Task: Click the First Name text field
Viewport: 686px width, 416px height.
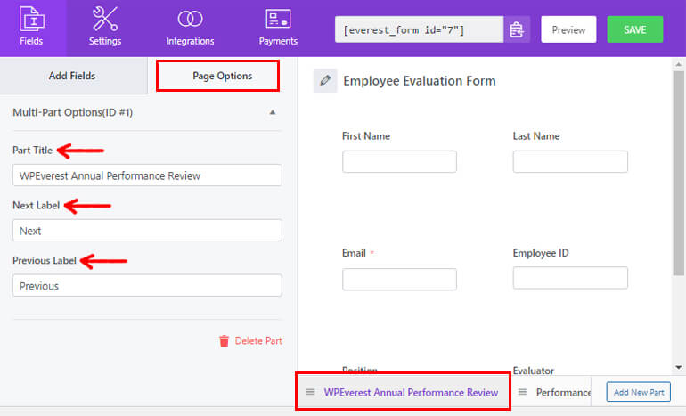Action: [399, 161]
